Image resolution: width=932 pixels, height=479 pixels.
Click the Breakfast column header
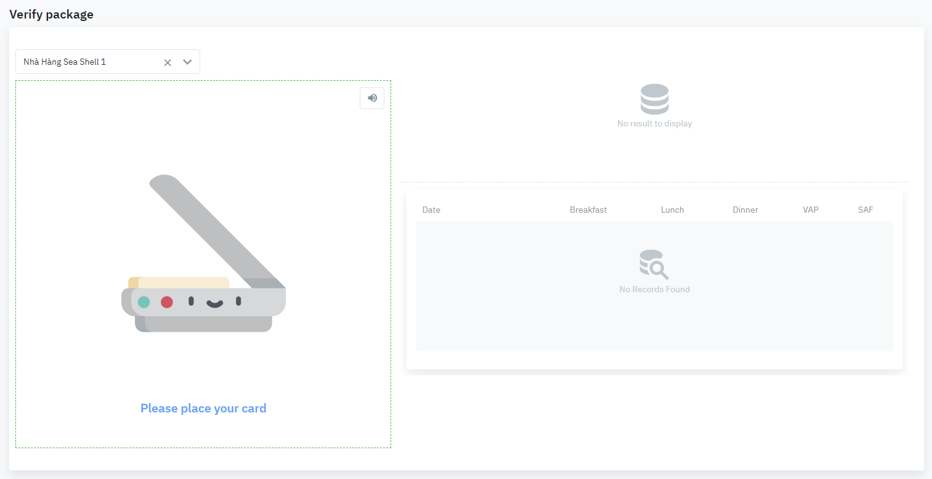pos(588,210)
